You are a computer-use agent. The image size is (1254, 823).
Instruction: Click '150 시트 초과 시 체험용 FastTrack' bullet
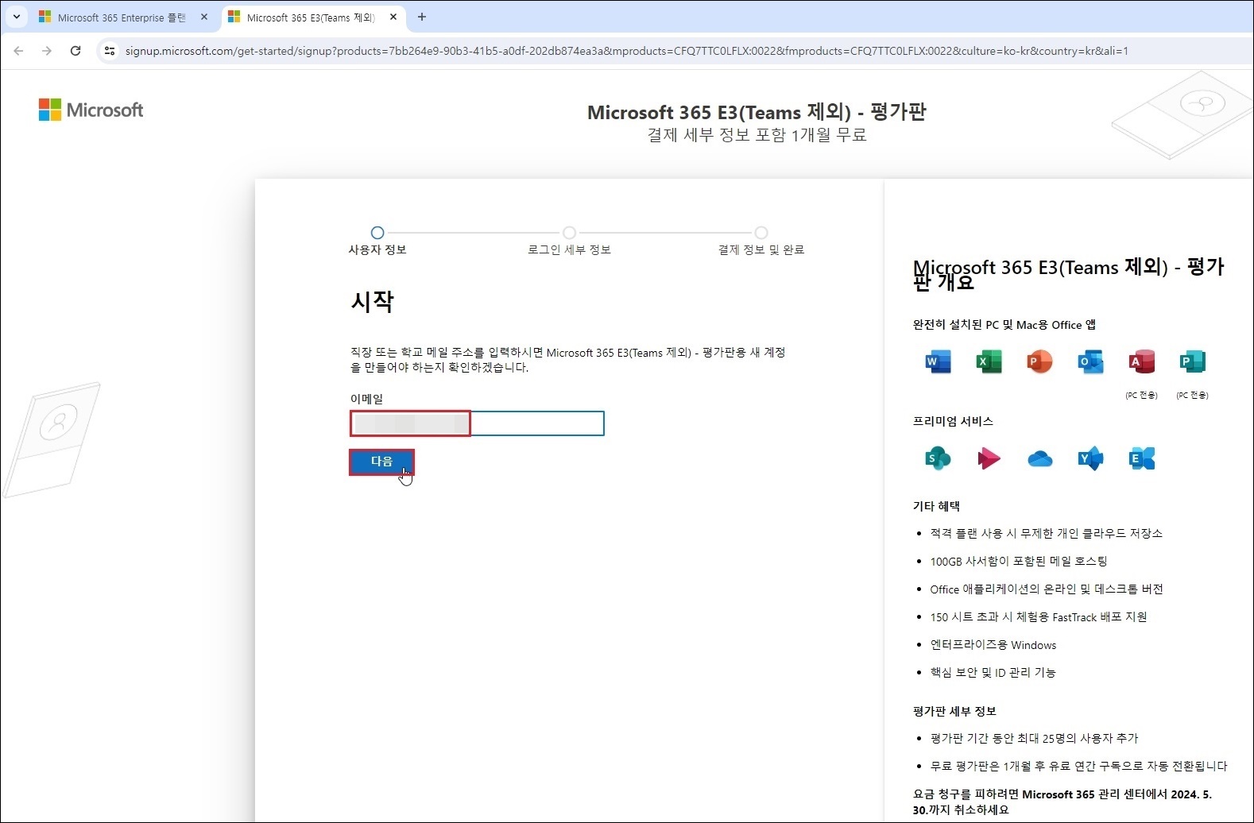(x=1039, y=617)
